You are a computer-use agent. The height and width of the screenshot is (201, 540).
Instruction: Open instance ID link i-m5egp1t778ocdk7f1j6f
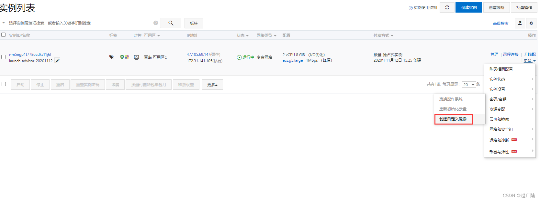point(30,55)
